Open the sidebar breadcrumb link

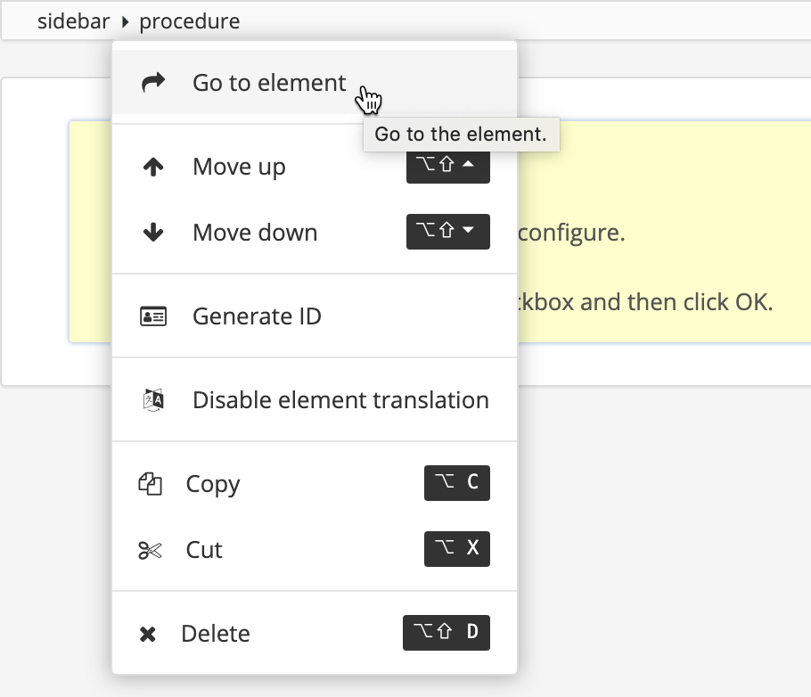[x=73, y=20]
